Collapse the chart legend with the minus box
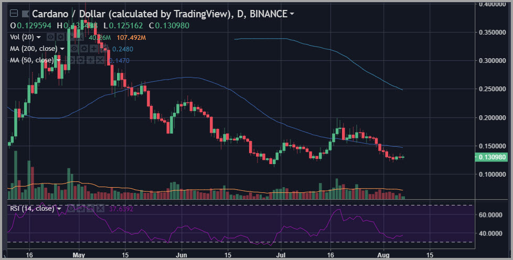Viewport: 513px width, 260px height. [14, 14]
